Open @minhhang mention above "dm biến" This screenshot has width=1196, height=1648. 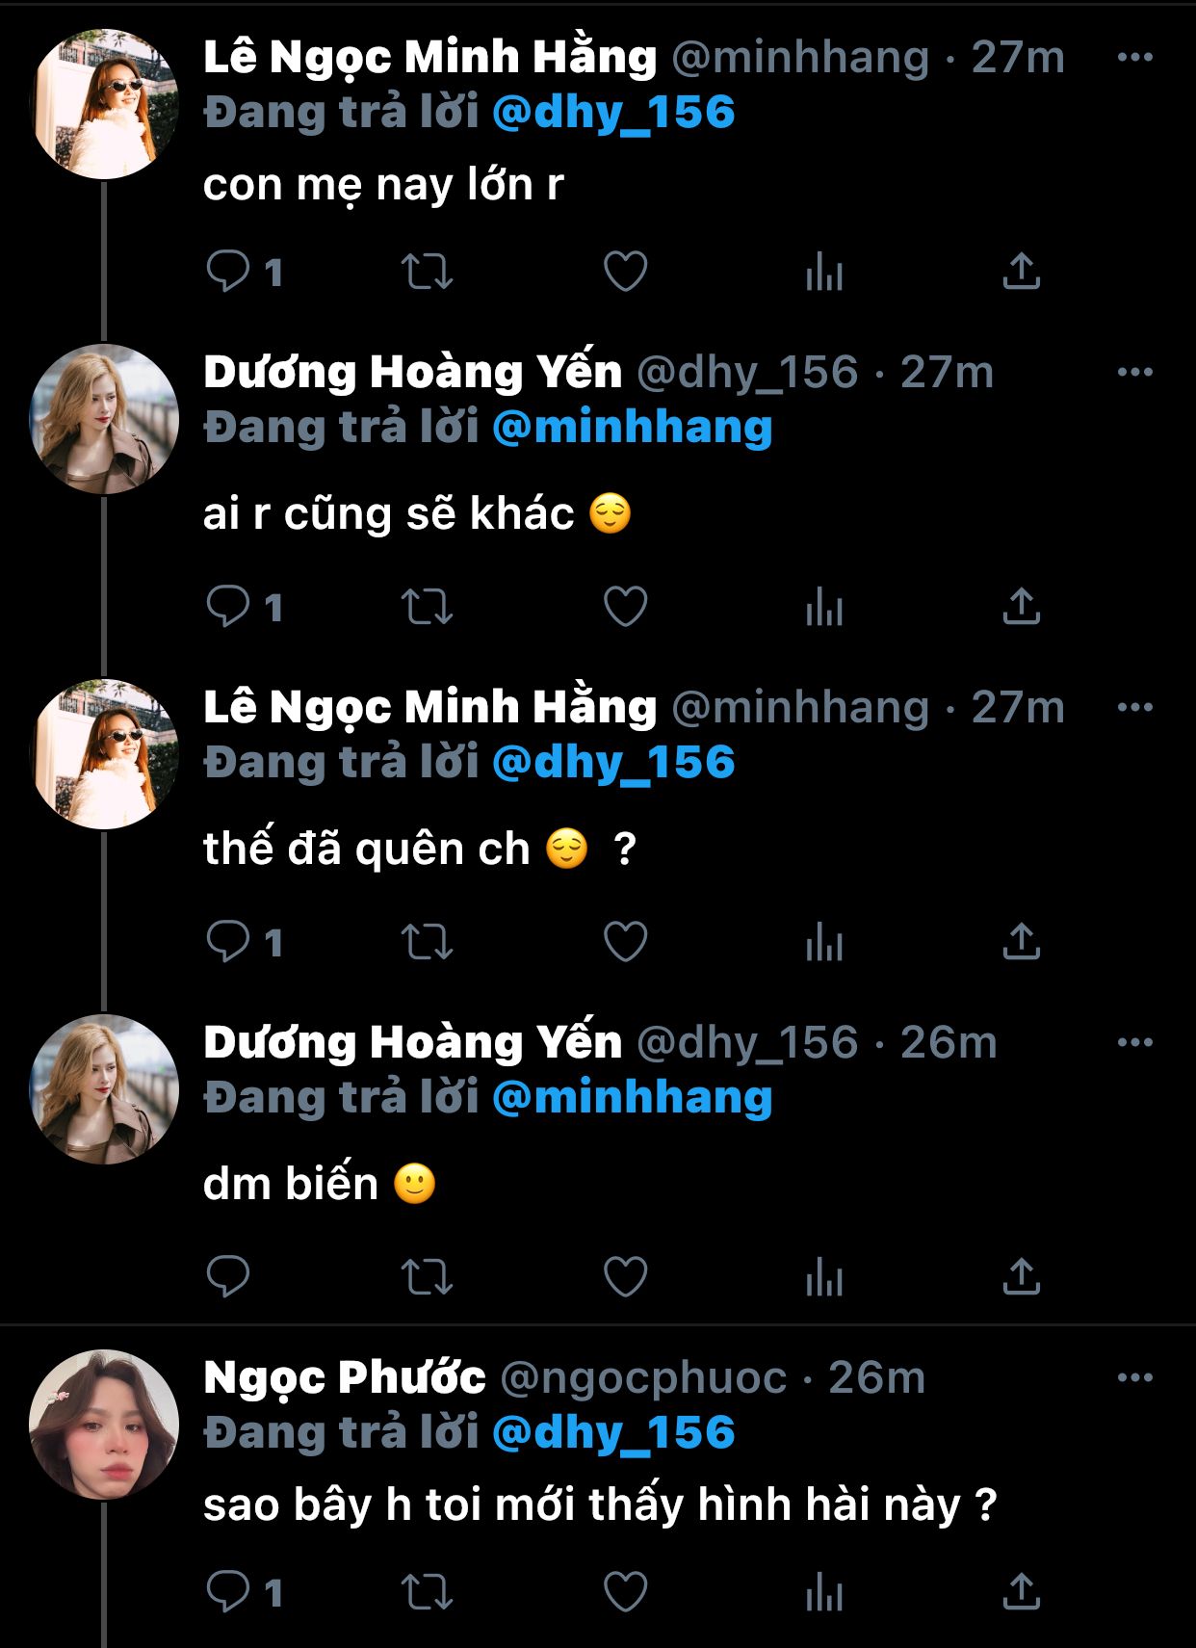pos(633,1098)
